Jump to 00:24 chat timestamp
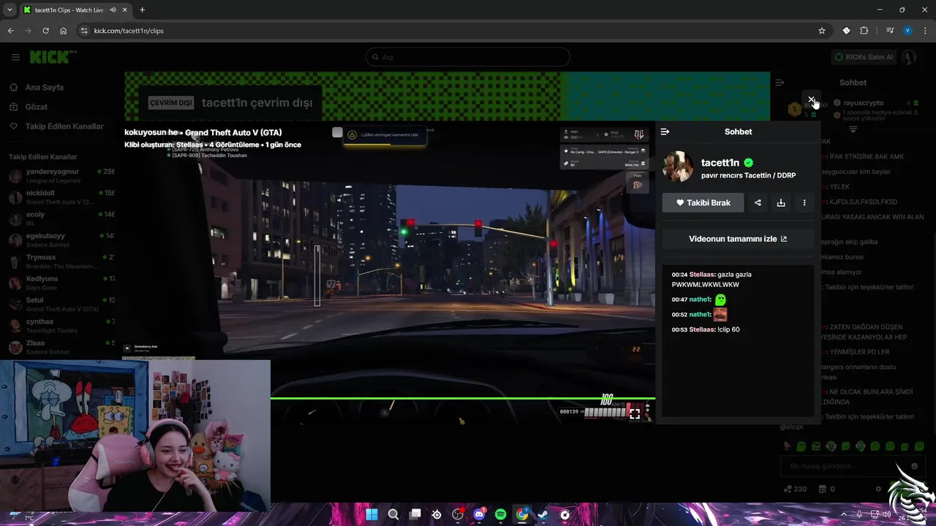This screenshot has width=936, height=526. [679, 275]
